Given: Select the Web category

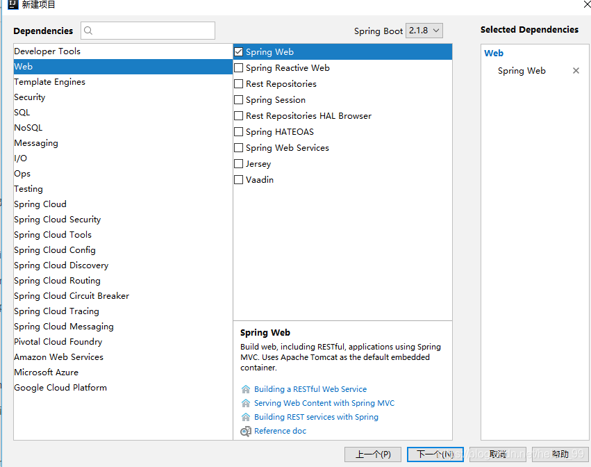Looking at the screenshot, I should click(x=123, y=67).
